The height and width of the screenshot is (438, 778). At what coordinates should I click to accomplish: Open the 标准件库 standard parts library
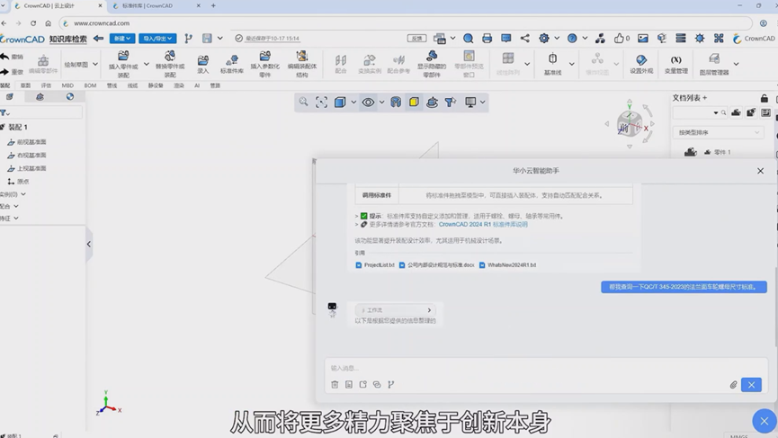(x=232, y=64)
